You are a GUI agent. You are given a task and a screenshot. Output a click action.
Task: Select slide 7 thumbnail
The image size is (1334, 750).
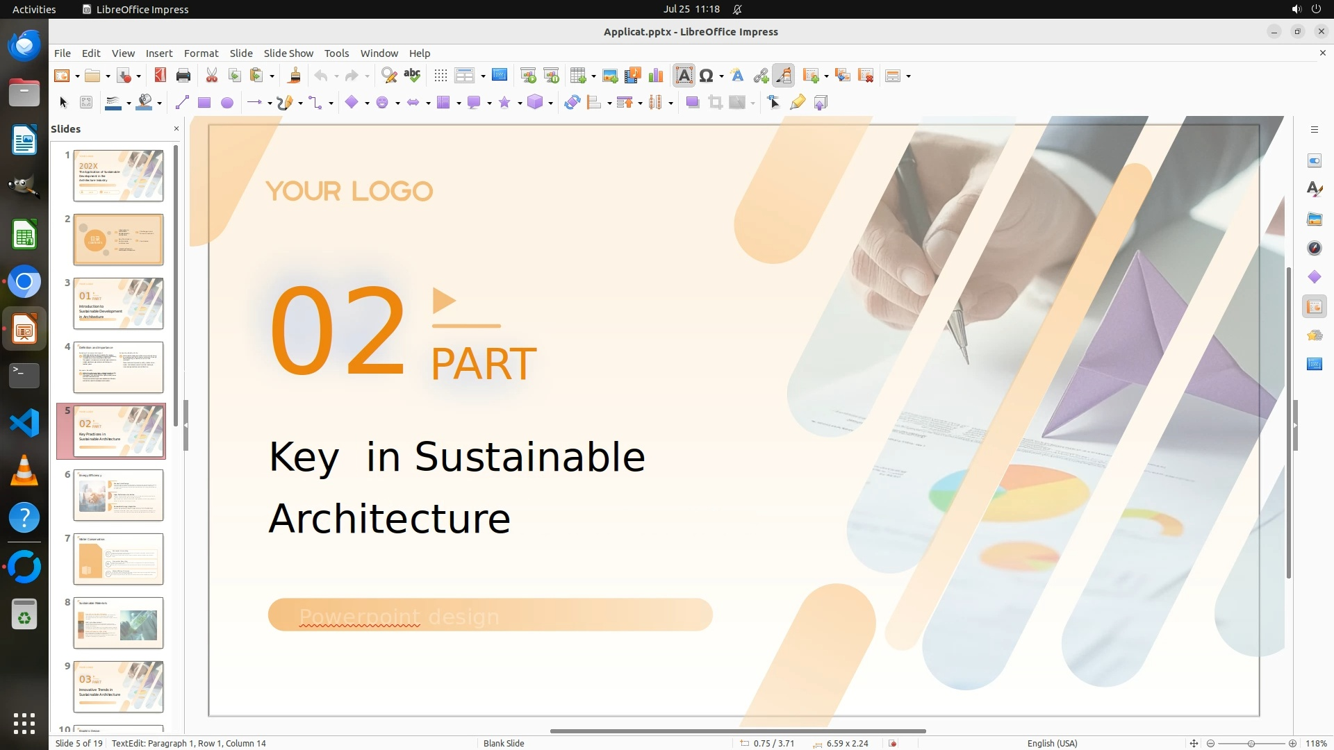118,559
